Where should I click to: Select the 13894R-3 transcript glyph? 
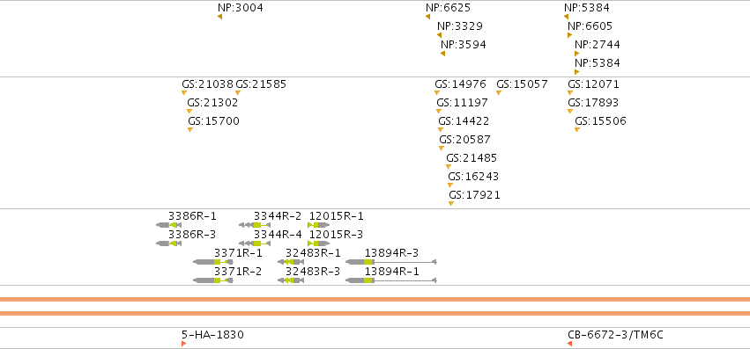[391, 262]
